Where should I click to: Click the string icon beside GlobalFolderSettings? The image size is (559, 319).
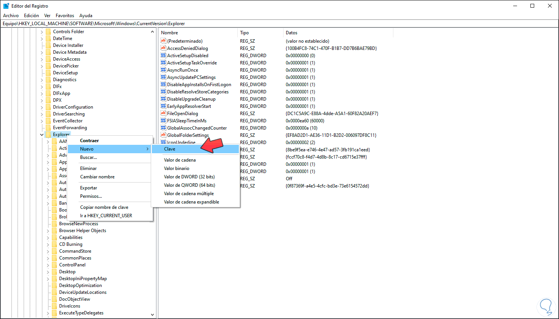coord(163,135)
